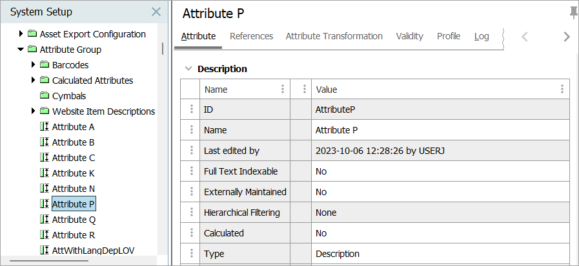The height and width of the screenshot is (266, 579).
Task: Open Value column header options menu
Action: click(562, 90)
